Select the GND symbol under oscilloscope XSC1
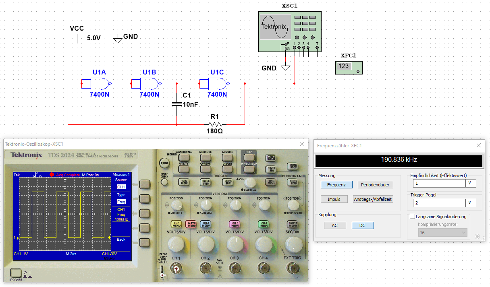This screenshot has width=490, height=287. click(x=286, y=68)
